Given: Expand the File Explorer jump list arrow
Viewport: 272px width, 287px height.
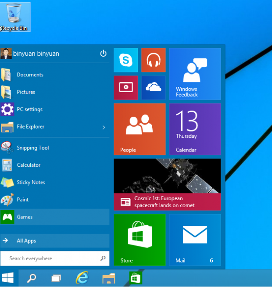Looking at the screenshot, I should click(x=104, y=127).
